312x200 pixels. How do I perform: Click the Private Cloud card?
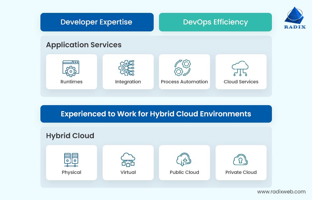coord(241,162)
